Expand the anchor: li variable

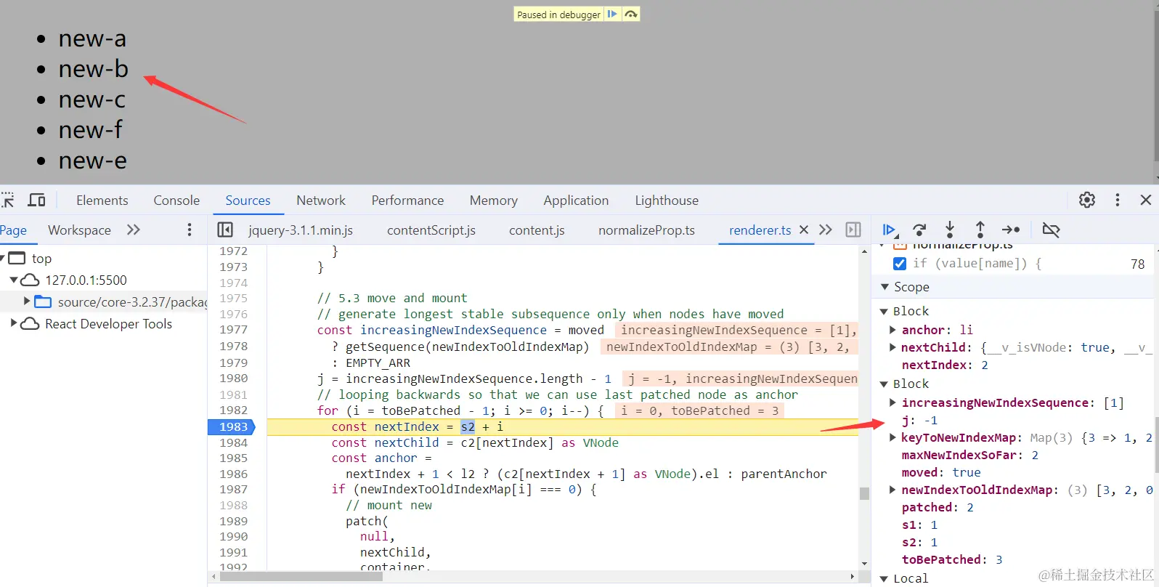(x=892, y=330)
